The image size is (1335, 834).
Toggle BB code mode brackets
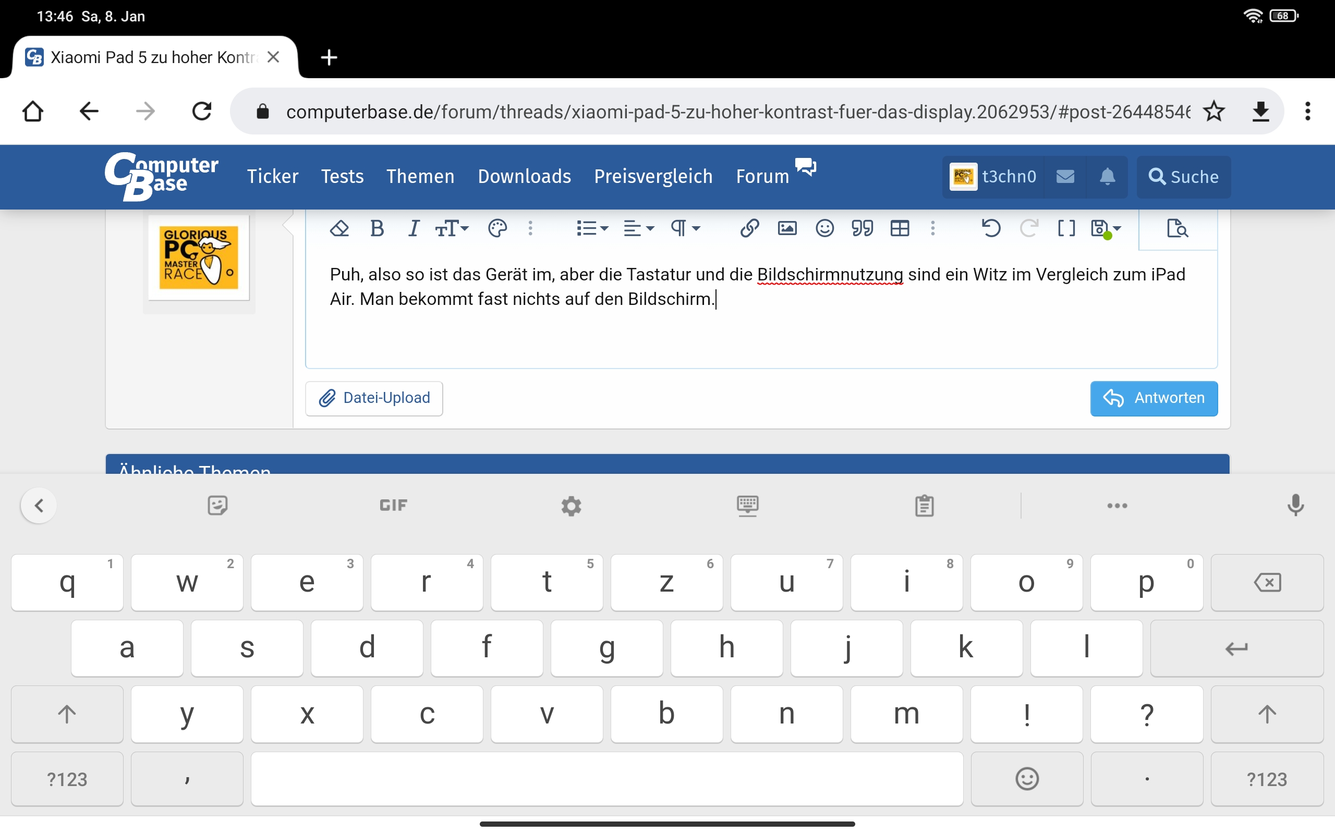point(1066,228)
